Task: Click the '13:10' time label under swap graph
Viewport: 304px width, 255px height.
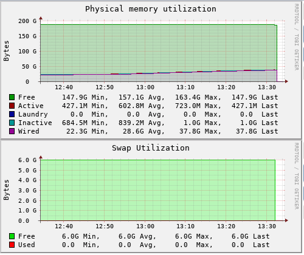Action: (185, 226)
